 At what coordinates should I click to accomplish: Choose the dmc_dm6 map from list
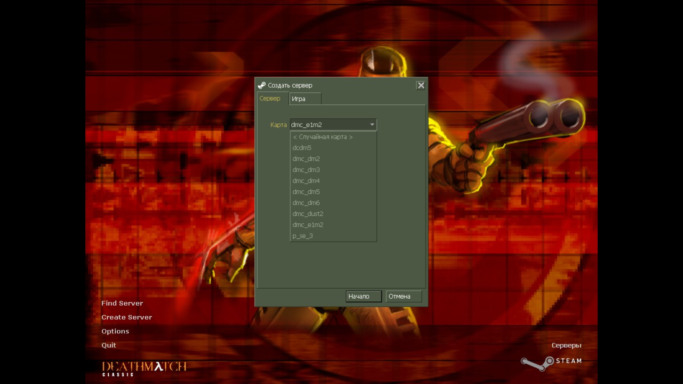[x=333, y=203]
